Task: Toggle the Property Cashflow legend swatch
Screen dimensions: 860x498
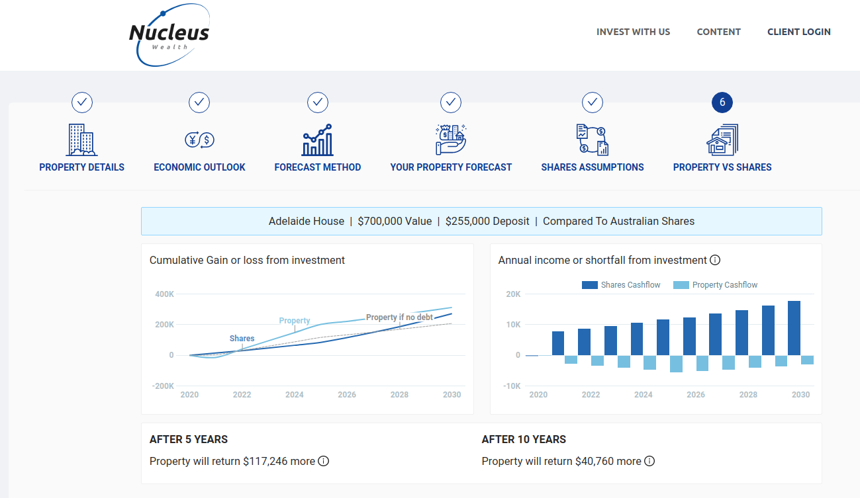Action: point(681,285)
